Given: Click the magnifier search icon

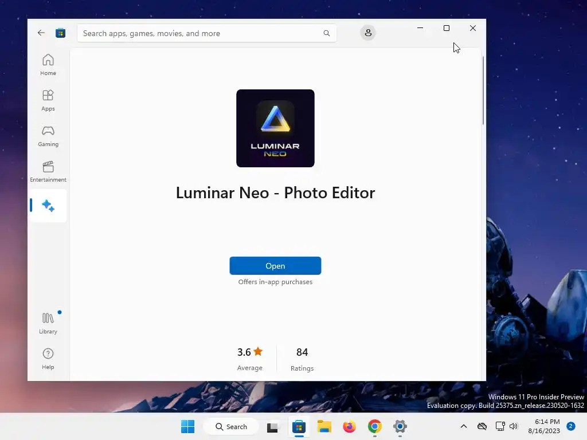Looking at the screenshot, I should 326,33.
